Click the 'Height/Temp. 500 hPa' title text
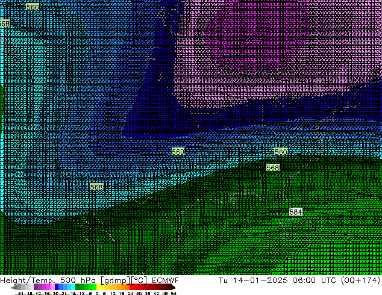The image size is (382, 295). pos(48,281)
